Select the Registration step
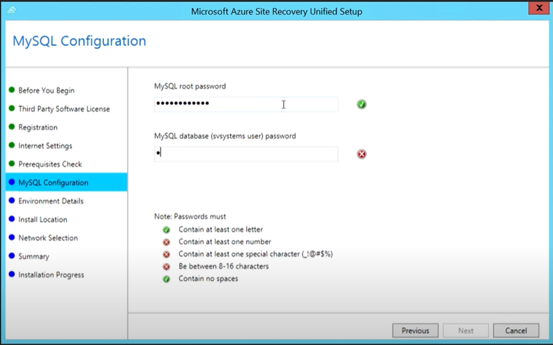 (x=38, y=128)
